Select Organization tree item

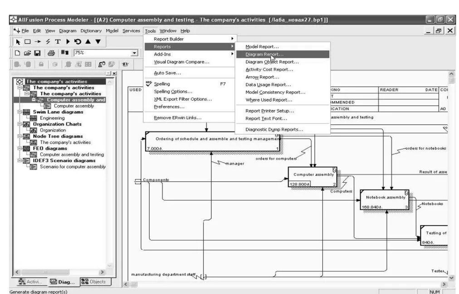point(53,130)
